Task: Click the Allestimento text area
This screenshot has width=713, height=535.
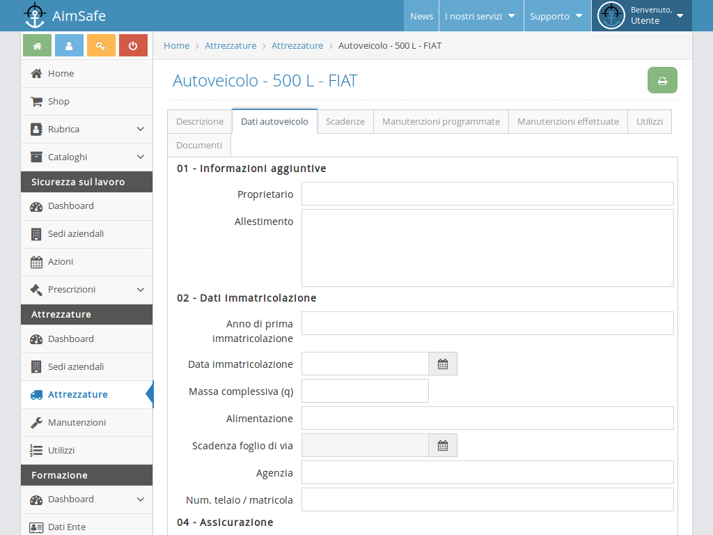Action: [x=487, y=248]
